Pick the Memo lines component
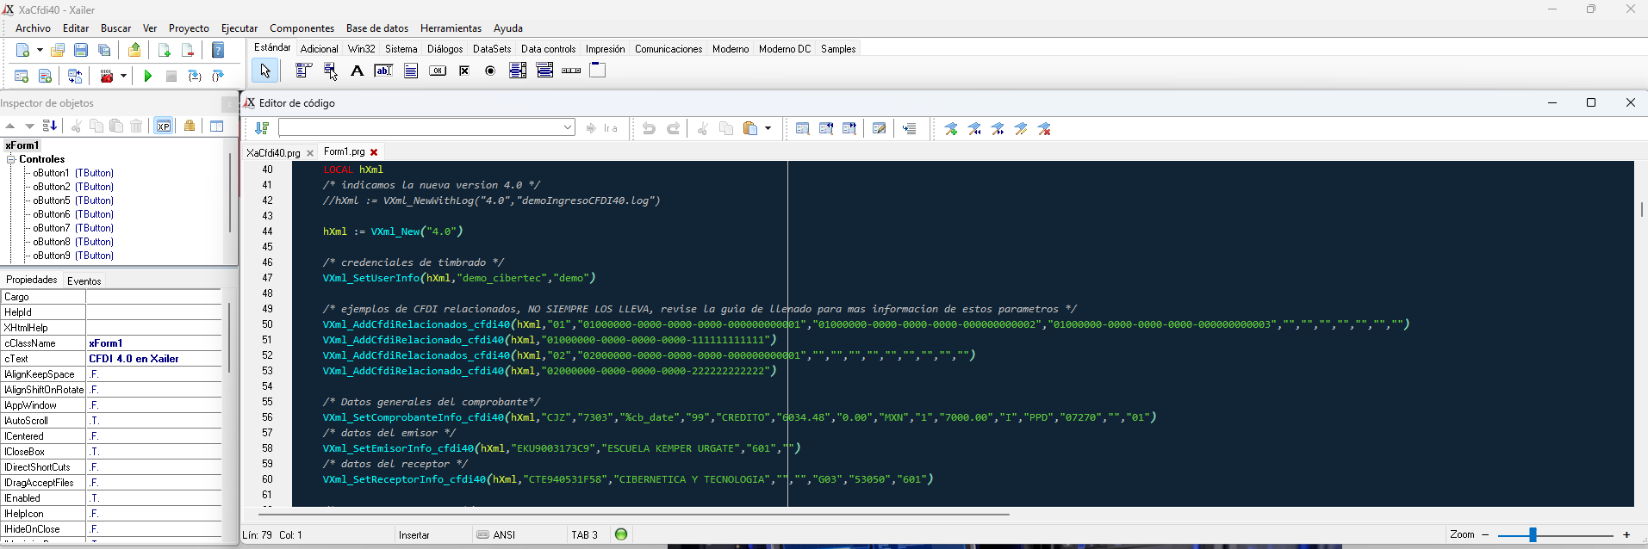Image resolution: width=1648 pixels, height=549 pixels. (x=411, y=71)
